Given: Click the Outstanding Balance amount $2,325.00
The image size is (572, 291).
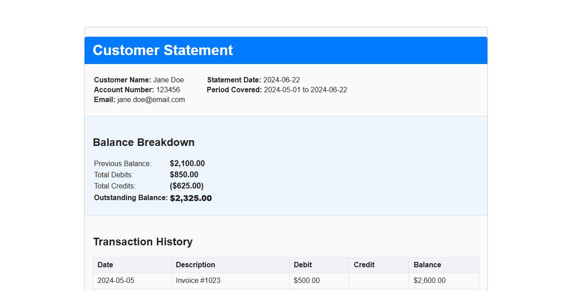Looking at the screenshot, I should click(191, 198).
